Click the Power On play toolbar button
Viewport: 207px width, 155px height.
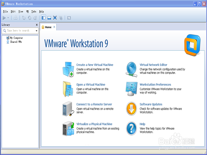[x=4, y=18]
